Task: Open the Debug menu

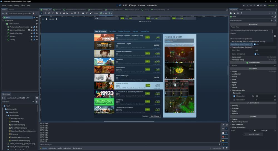Action: click(x=17, y=6)
